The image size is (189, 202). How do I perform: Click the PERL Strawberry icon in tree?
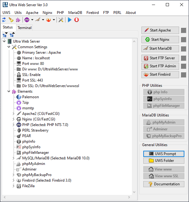19,130
